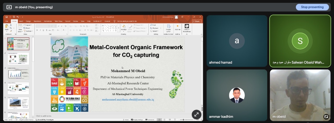Open the Layout dropdown
Screen dimensions: 334x123
point(28,25)
